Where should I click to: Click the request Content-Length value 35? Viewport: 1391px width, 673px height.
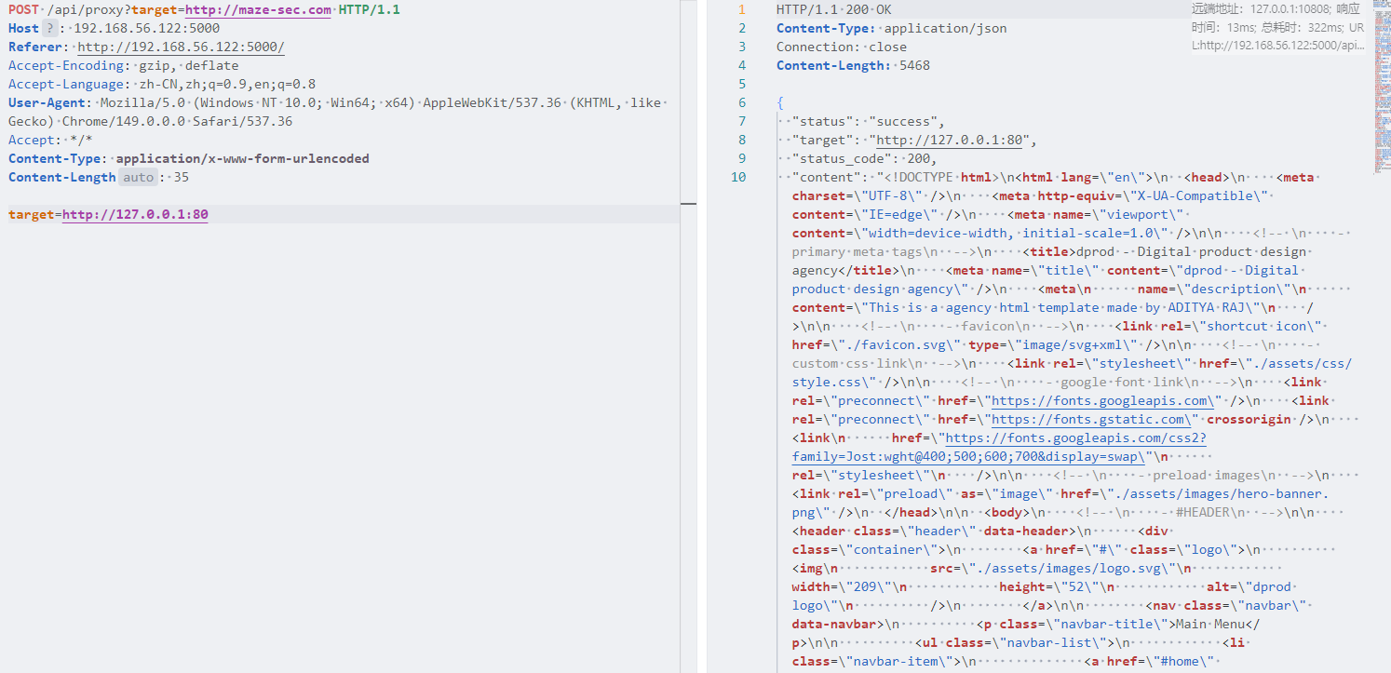[x=182, y=177]
